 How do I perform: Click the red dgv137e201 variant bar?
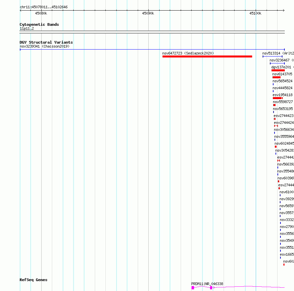coord(278,70)
